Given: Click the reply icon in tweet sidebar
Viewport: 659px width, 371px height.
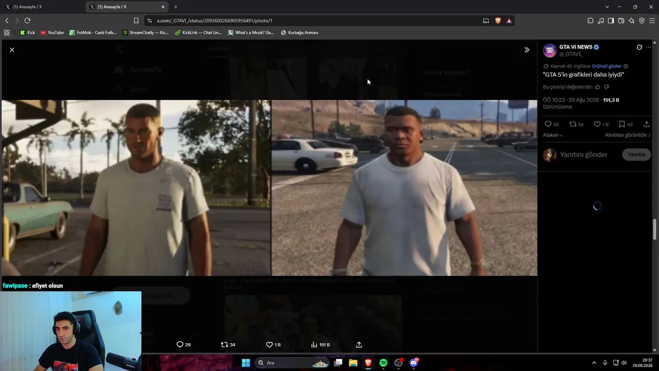Looking at the screenshot, I should pos(548,124).
